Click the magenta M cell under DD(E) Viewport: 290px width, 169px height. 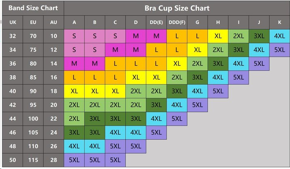[156, 36]
